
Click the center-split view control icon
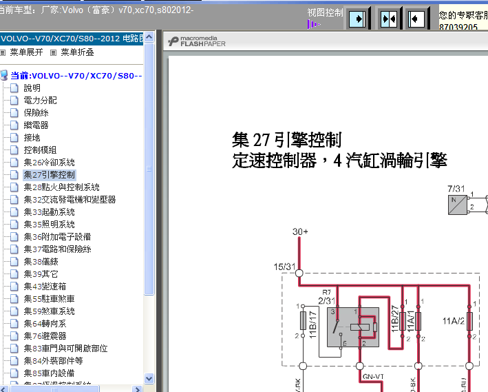click(x=389, y=19)
